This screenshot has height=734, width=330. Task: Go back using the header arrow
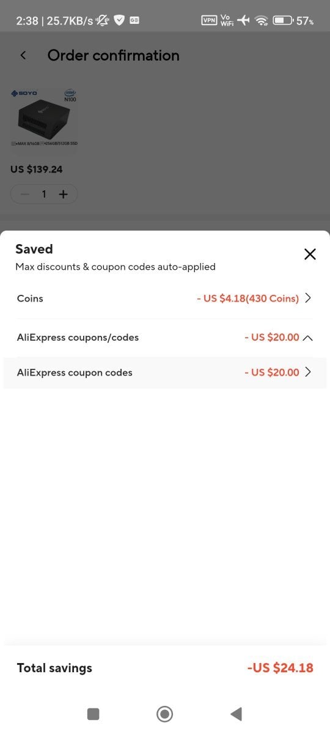point(23,55)
